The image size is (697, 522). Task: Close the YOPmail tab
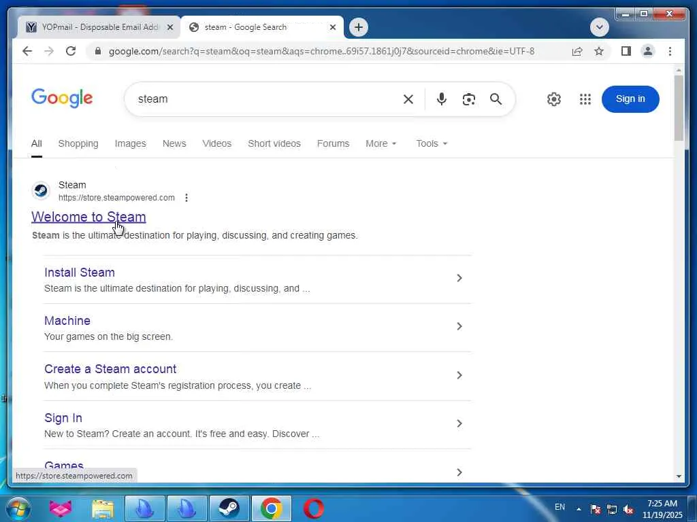point(169,27)
